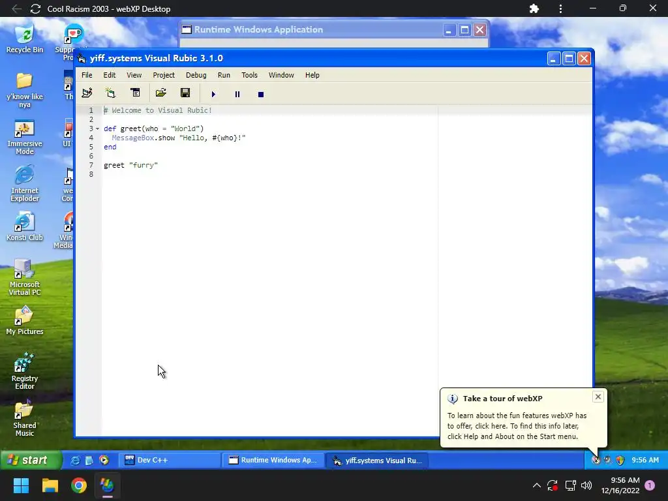This screenshot has height=501, width=668.
Task: Open the Project menu
Action: [x=164, y=75]
